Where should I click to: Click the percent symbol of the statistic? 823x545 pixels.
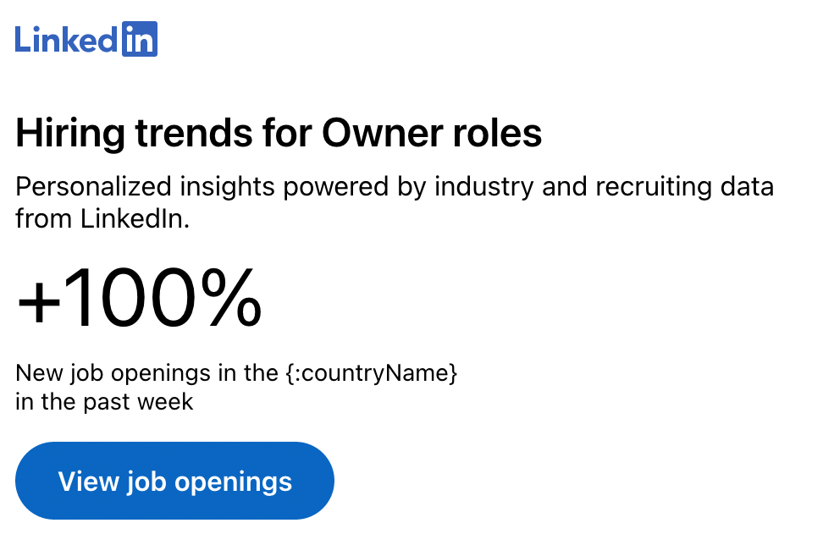[x=231, y=297]
